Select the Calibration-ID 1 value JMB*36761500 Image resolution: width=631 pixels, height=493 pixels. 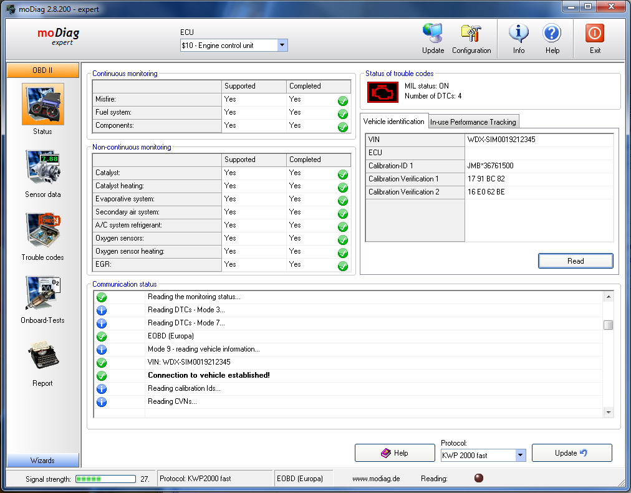539,166
